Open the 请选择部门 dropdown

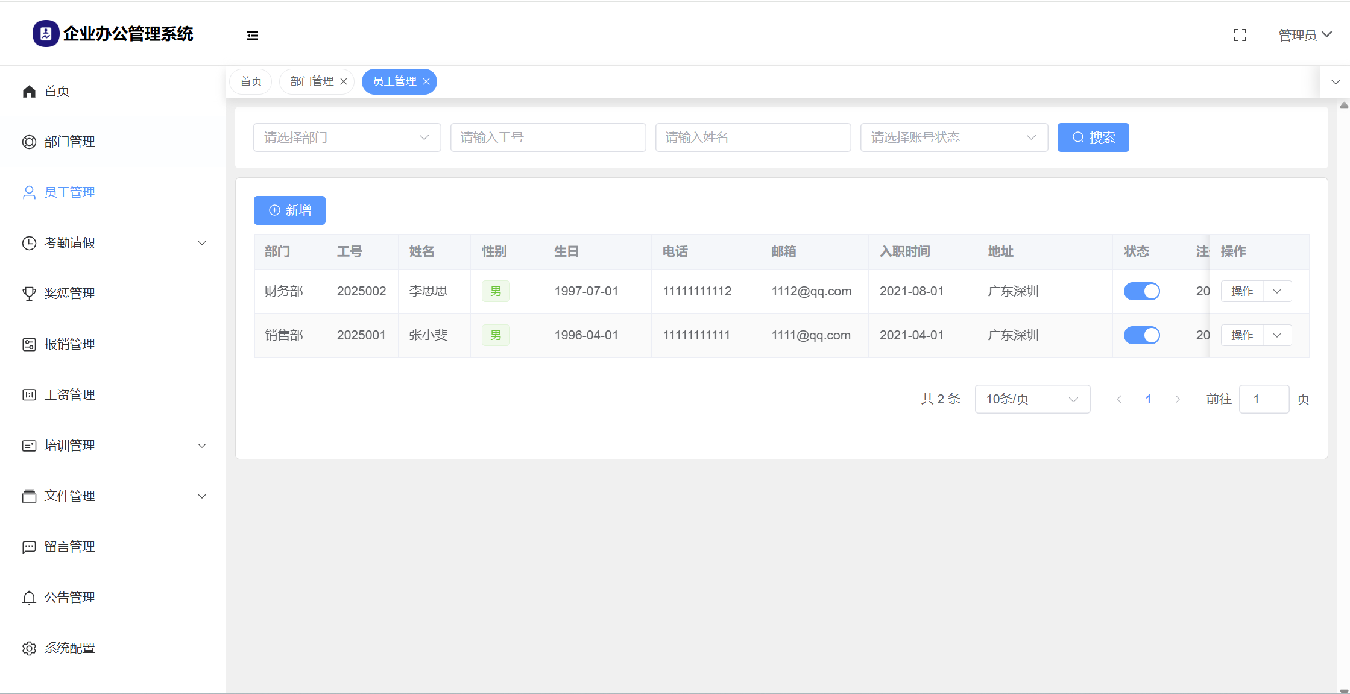[x=347, y=137]
